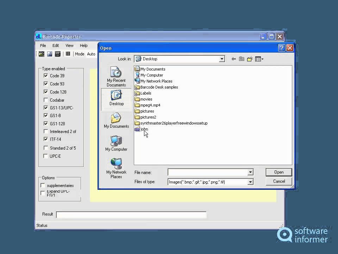
Task: Select My Computer item in file list
Action: coord(149,75)
